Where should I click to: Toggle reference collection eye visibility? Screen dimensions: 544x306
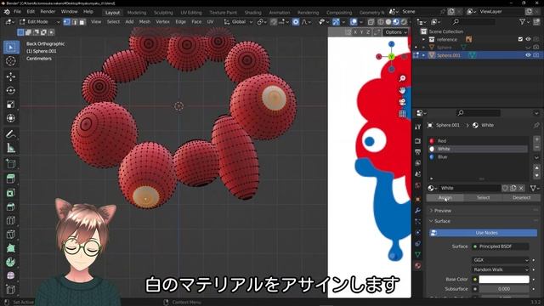[x=528, y=40]
